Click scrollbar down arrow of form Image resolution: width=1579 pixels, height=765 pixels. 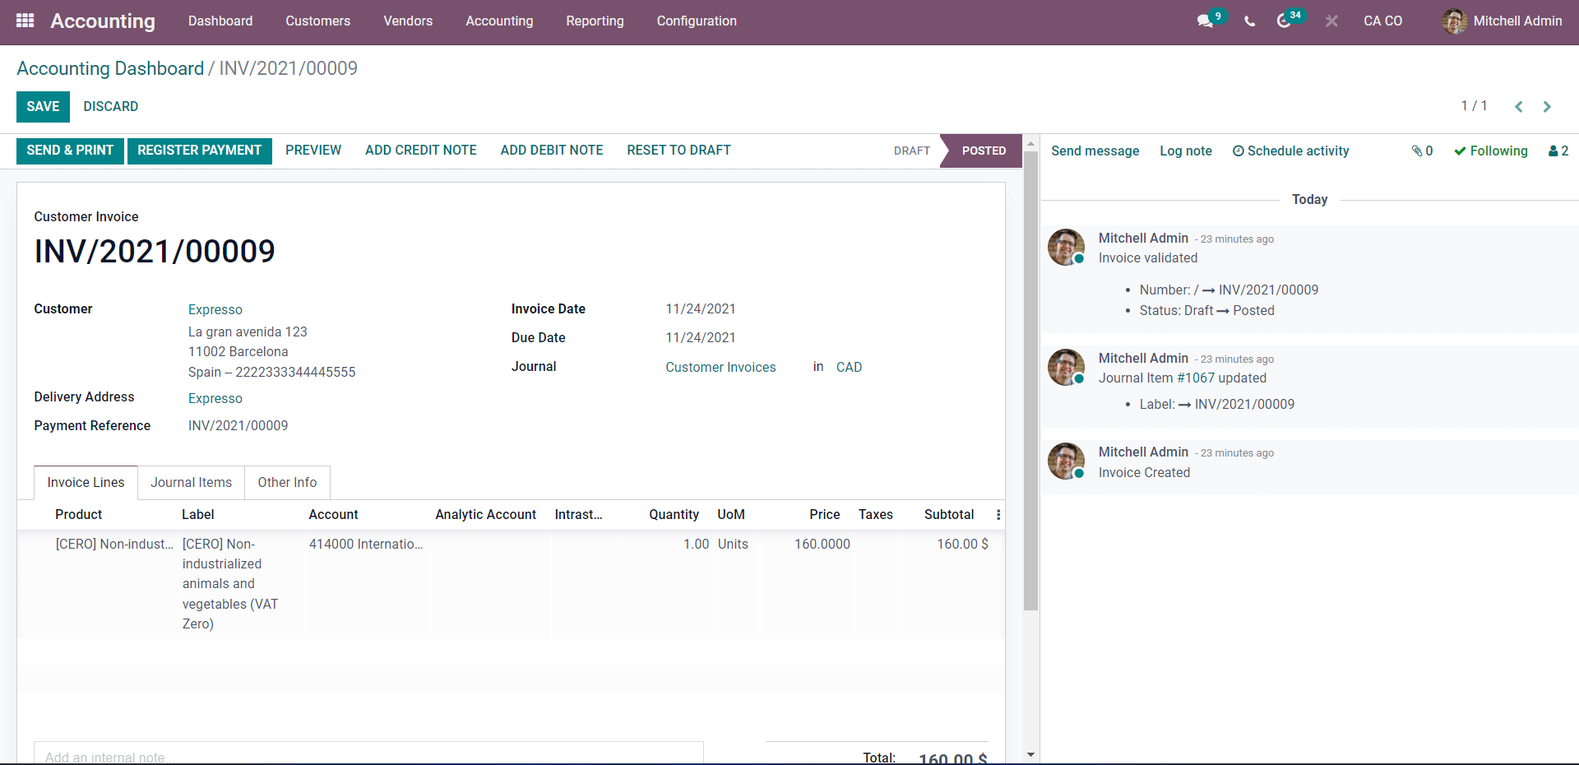pos(1031,754)
